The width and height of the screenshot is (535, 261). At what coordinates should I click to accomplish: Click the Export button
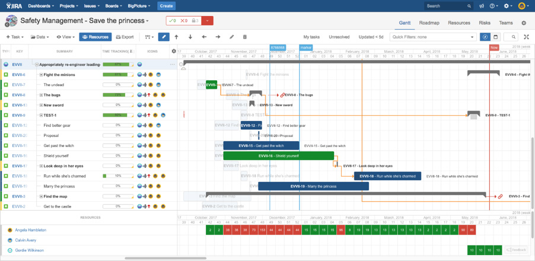coord(125,37)
